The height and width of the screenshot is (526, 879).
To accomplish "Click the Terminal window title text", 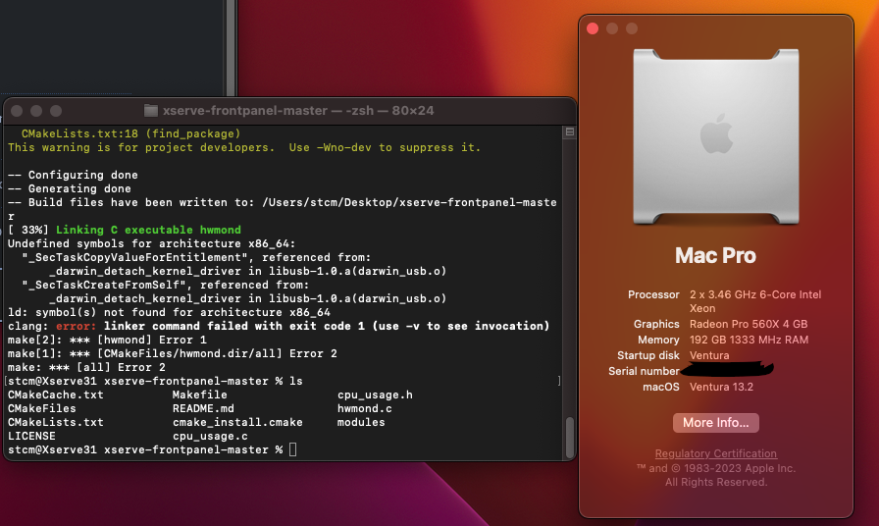I will coord(298,111).
